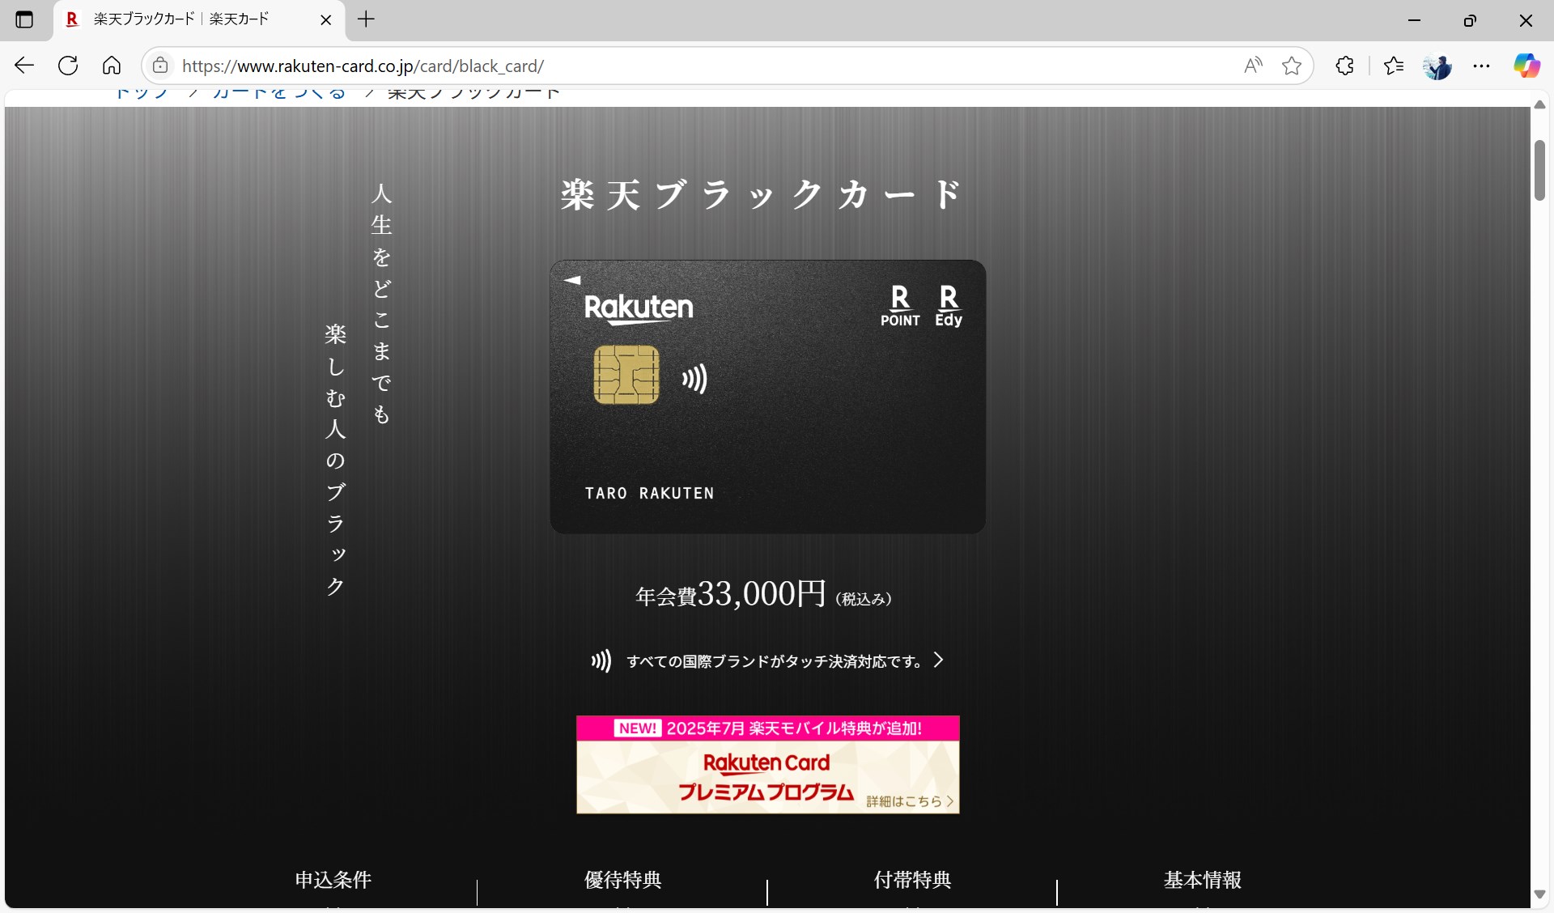Reload the page with the refresh icon

pos(68,66)
